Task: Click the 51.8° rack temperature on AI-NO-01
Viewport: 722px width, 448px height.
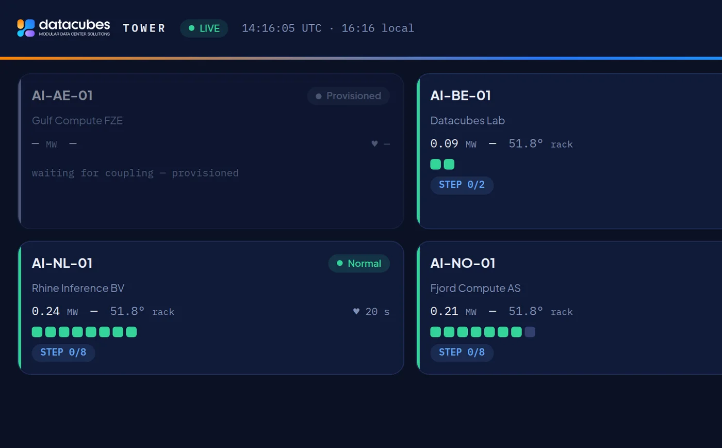Action: click(x=541, y=312)
